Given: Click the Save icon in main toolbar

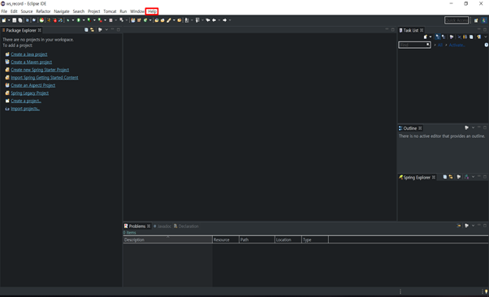Looking at the screenshot, I should (x=15, y=20).
